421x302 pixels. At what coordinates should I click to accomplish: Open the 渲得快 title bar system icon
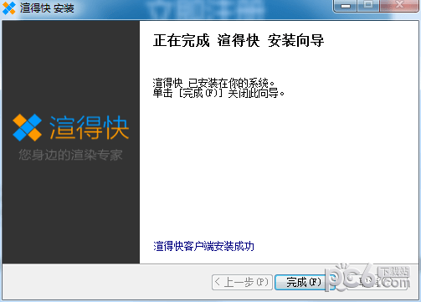click(8, 8)
